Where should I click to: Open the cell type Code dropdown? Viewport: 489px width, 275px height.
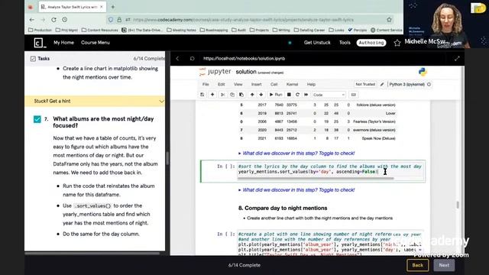(329, 95)
